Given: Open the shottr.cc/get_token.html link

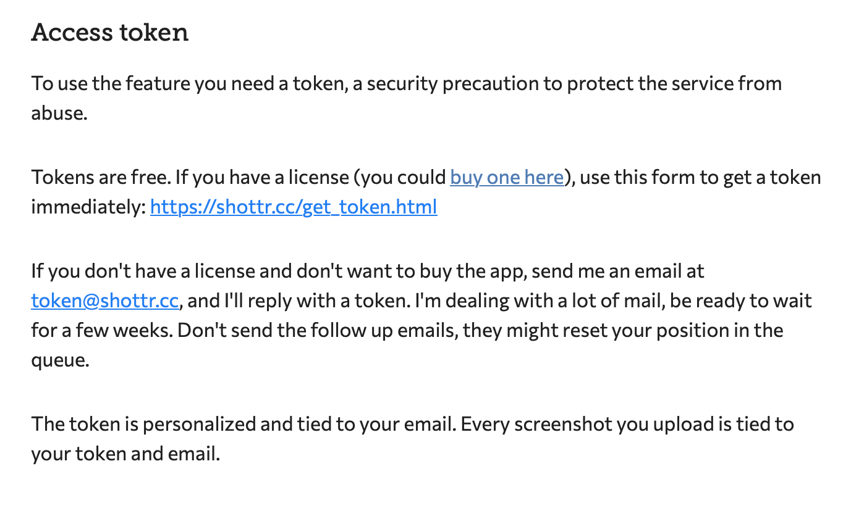Looking at the screenshot, I should click(294, 207).
